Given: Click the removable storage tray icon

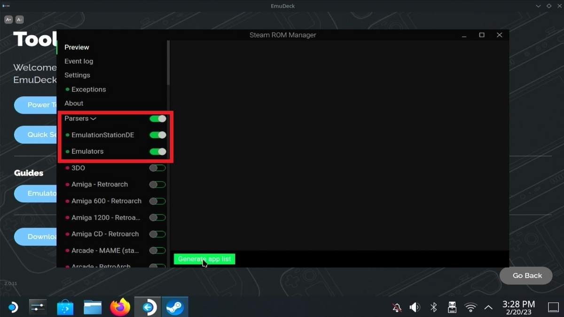Looking at the screenshot, I should click(452, 308).
